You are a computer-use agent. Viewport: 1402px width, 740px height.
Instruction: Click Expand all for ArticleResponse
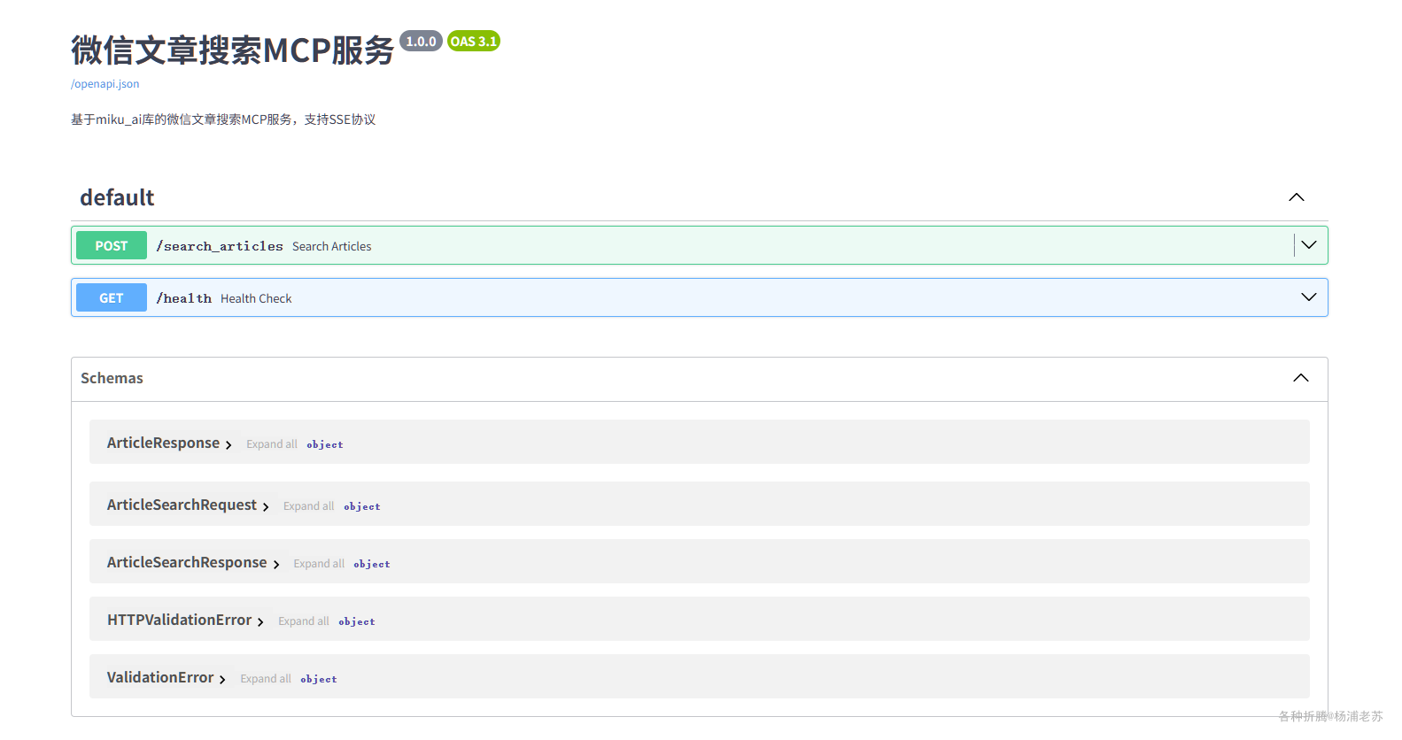click(x=272, y=444)
